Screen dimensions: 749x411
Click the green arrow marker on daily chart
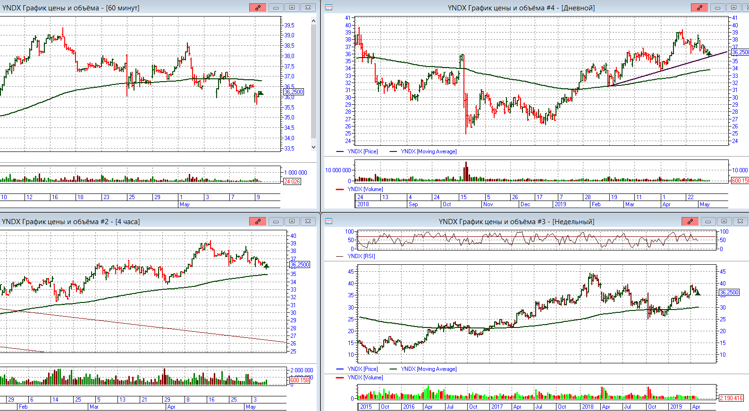tap(709, 54)
